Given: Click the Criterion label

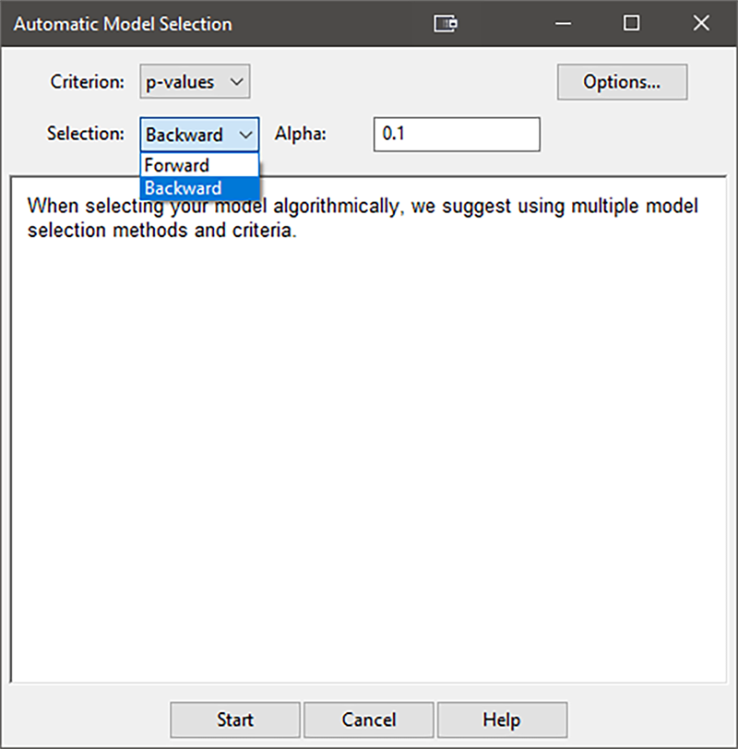Looking at the screenshot, I should click(x=87, y=82).
